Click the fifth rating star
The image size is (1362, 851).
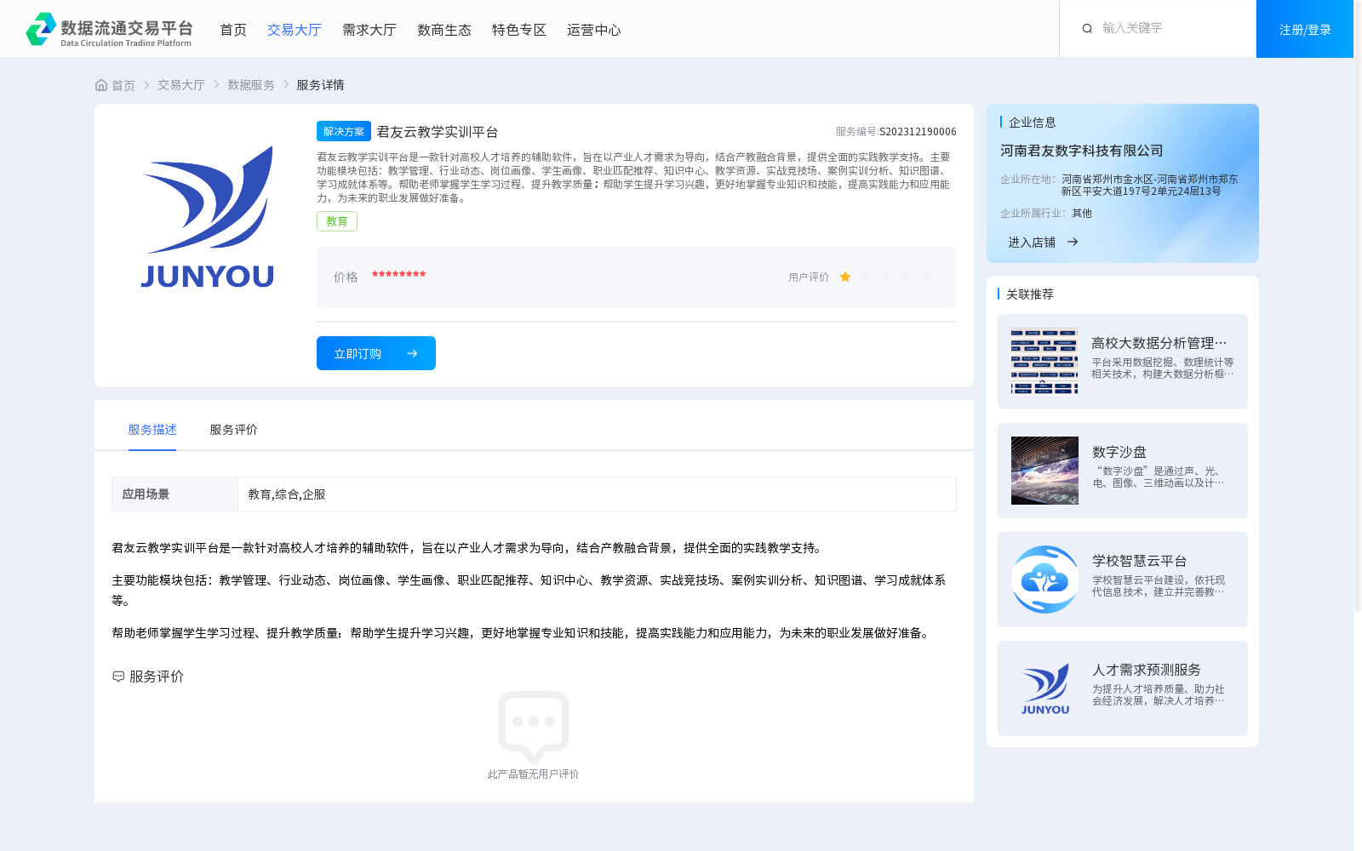point(927,277)
